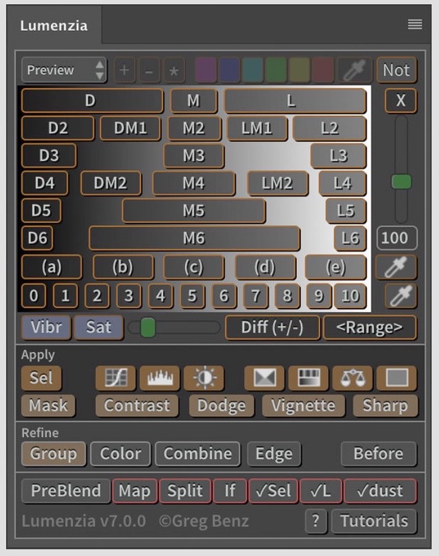Apply the Color Balance scales icon
Image resolution: width=439 pixels, height=556 pixels.
[353, 378]
